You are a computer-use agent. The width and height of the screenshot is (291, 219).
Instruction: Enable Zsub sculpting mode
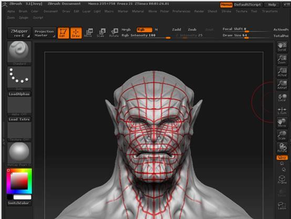(x=192, y=29)
